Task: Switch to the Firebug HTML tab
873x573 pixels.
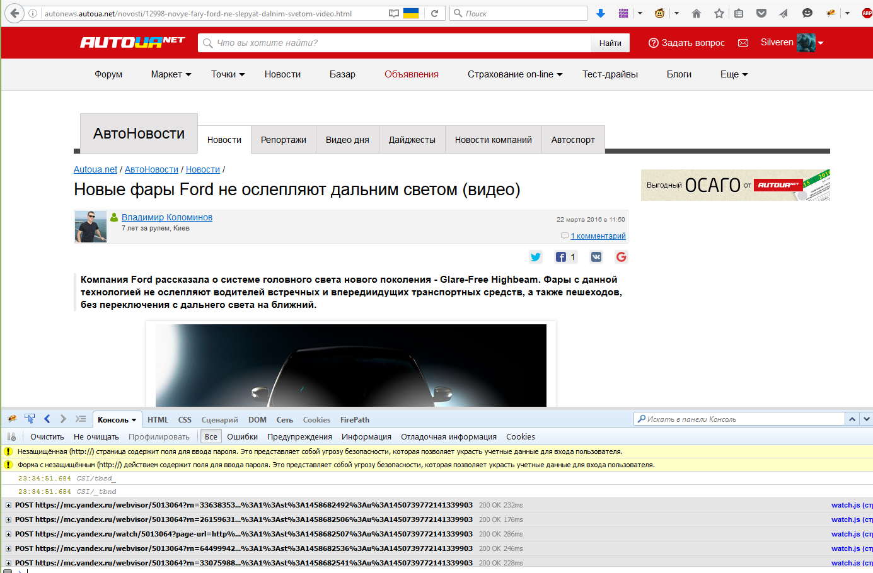Action: pos(158,419)
